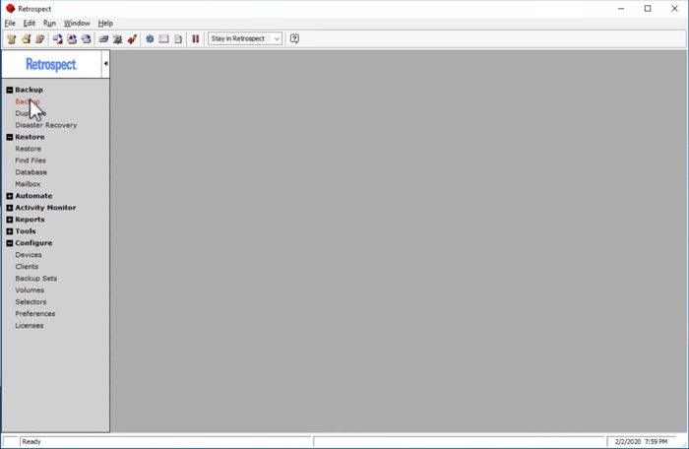This screenshot has width=689, height=449.
Task: Select Duplicate in the sidebar
Action: [31, 113]
